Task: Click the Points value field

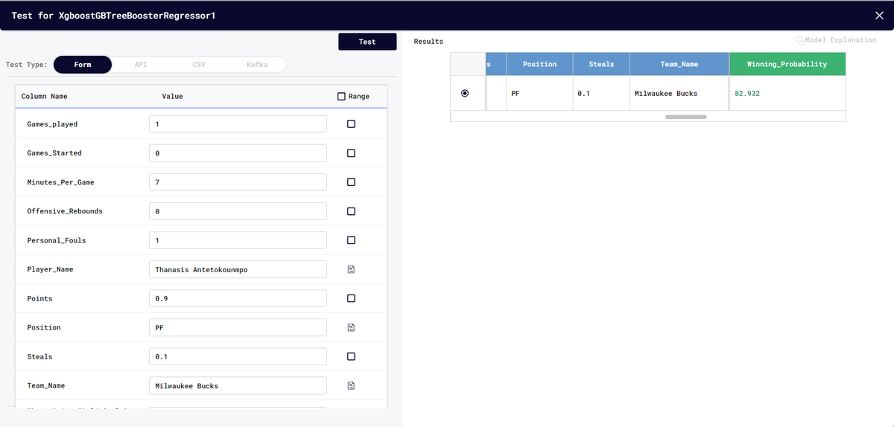Action: [238, 298]
